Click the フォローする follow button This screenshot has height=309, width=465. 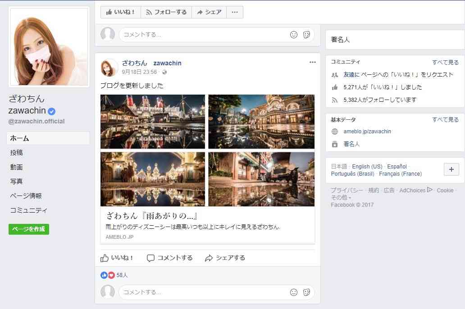click(166, 12)
